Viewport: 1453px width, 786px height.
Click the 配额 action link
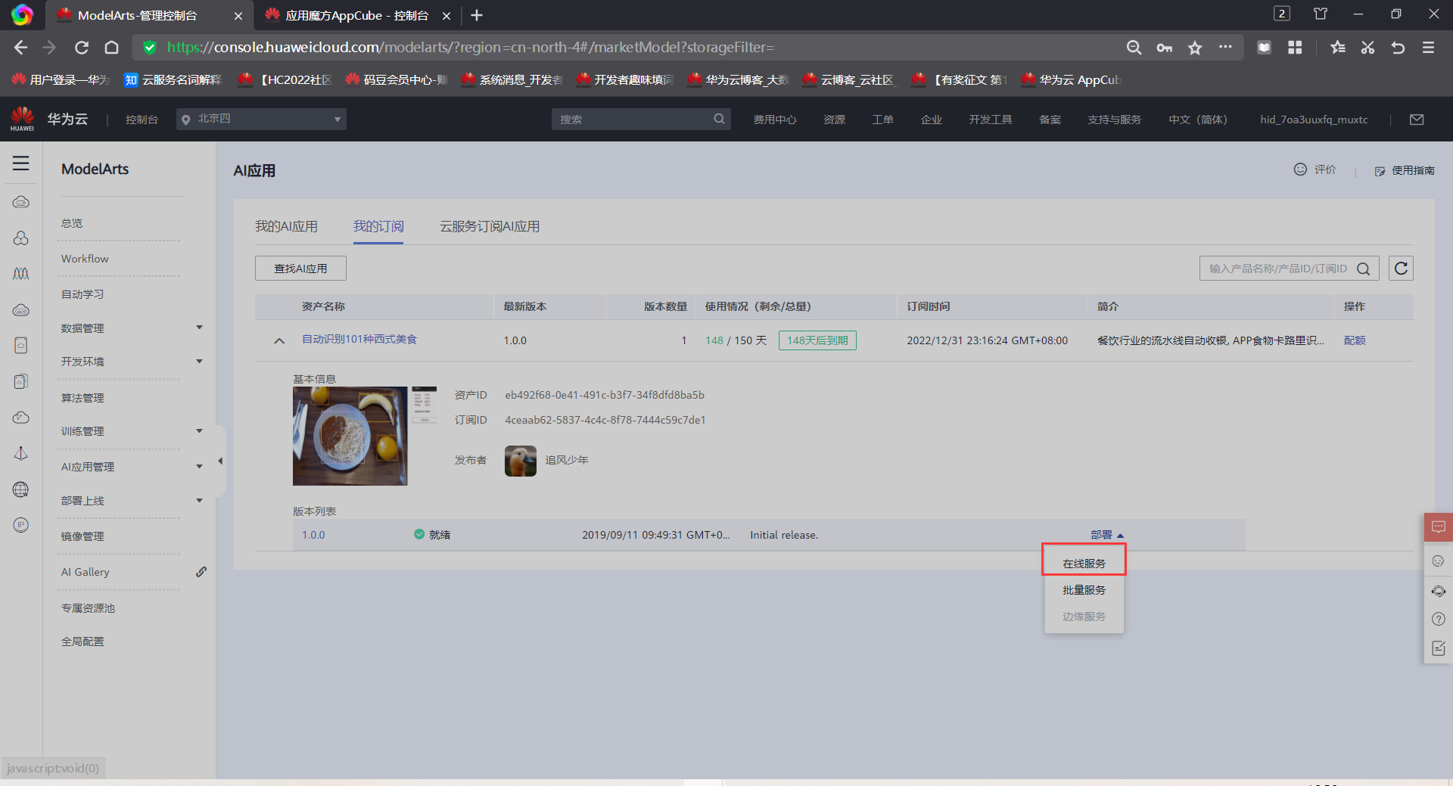click(1355, 340)
